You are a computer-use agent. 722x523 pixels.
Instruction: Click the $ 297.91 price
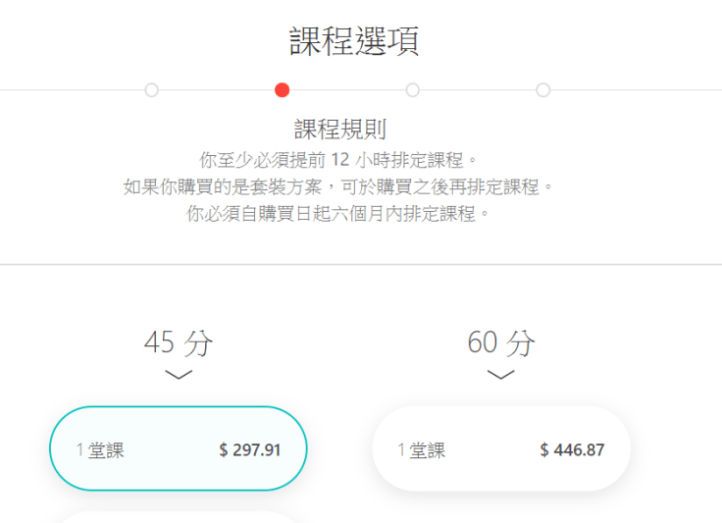tap(250, 450)
